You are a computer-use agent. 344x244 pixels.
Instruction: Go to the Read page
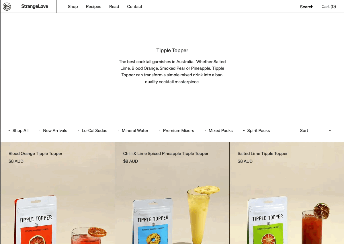(114, 7)
